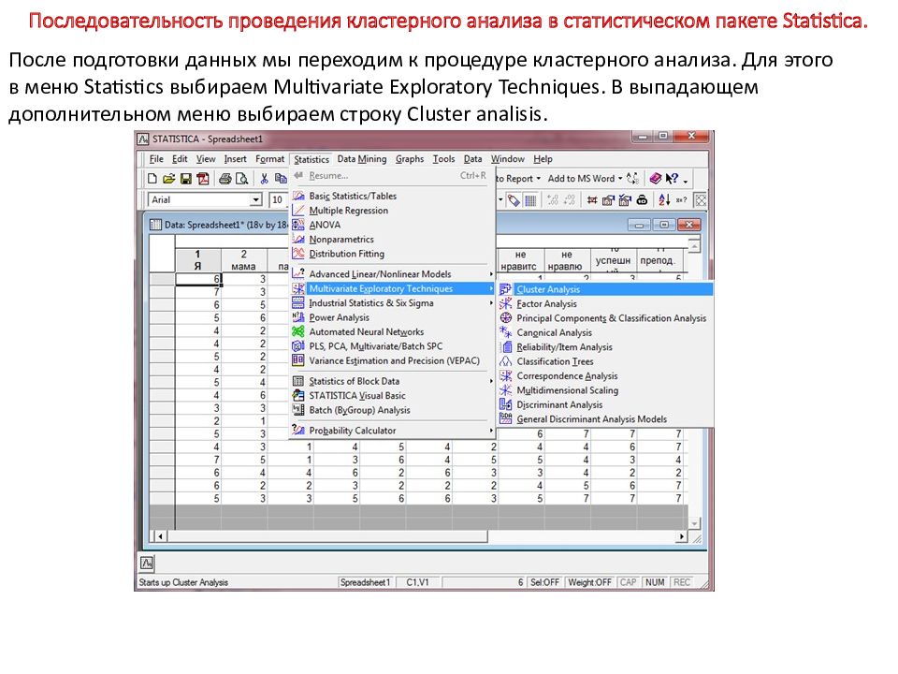Click the Copy toolbar icon
898x674 pixels.
(x=280, y=179)
